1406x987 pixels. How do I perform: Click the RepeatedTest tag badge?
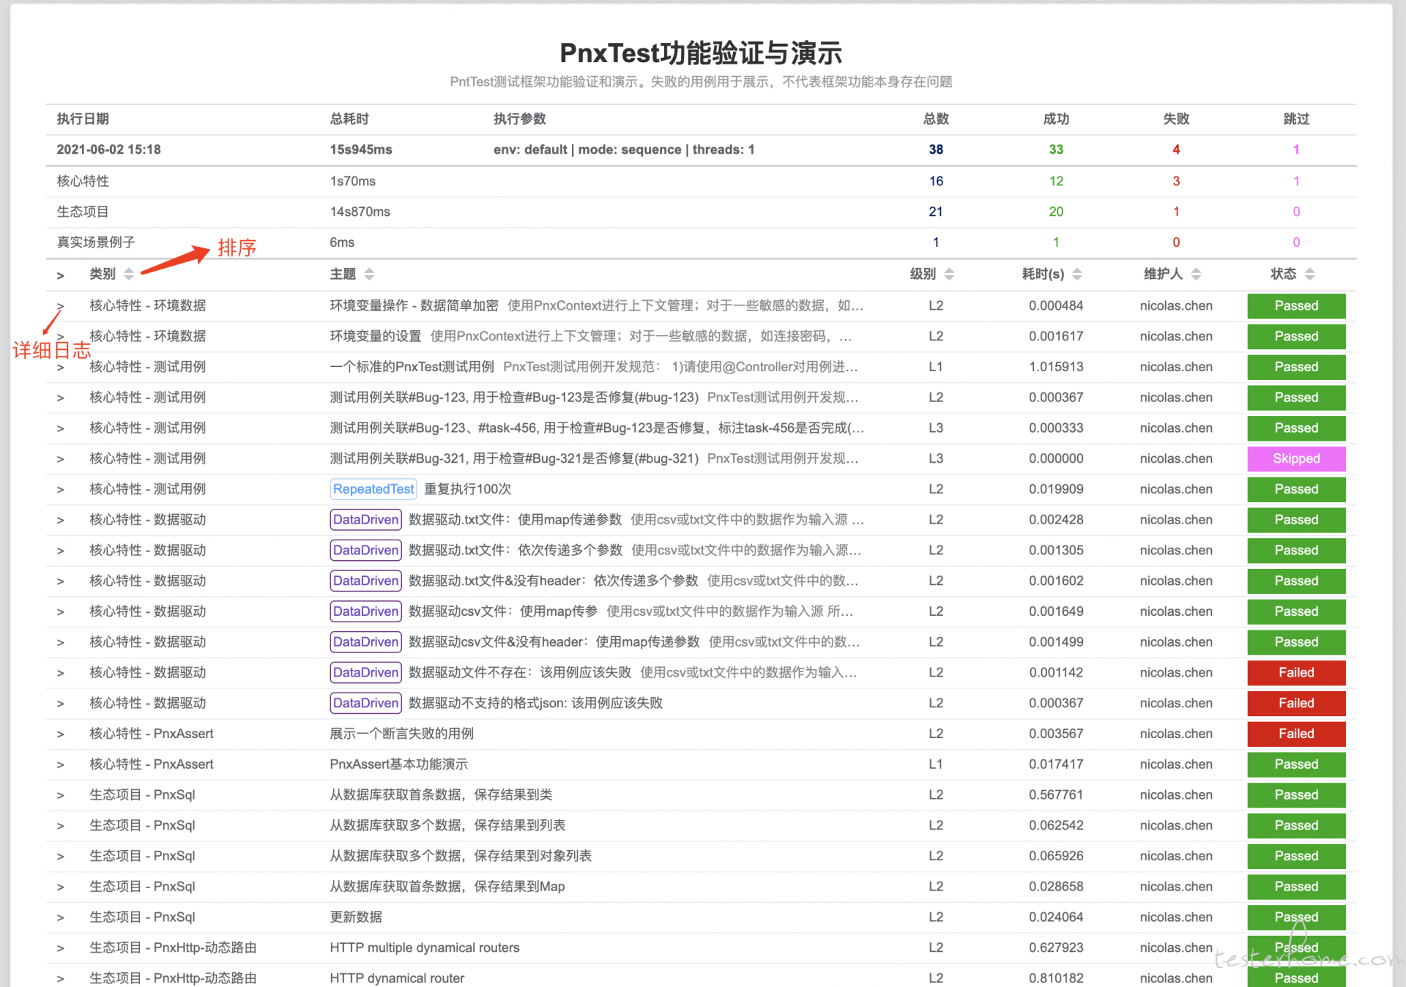point(373,489)
